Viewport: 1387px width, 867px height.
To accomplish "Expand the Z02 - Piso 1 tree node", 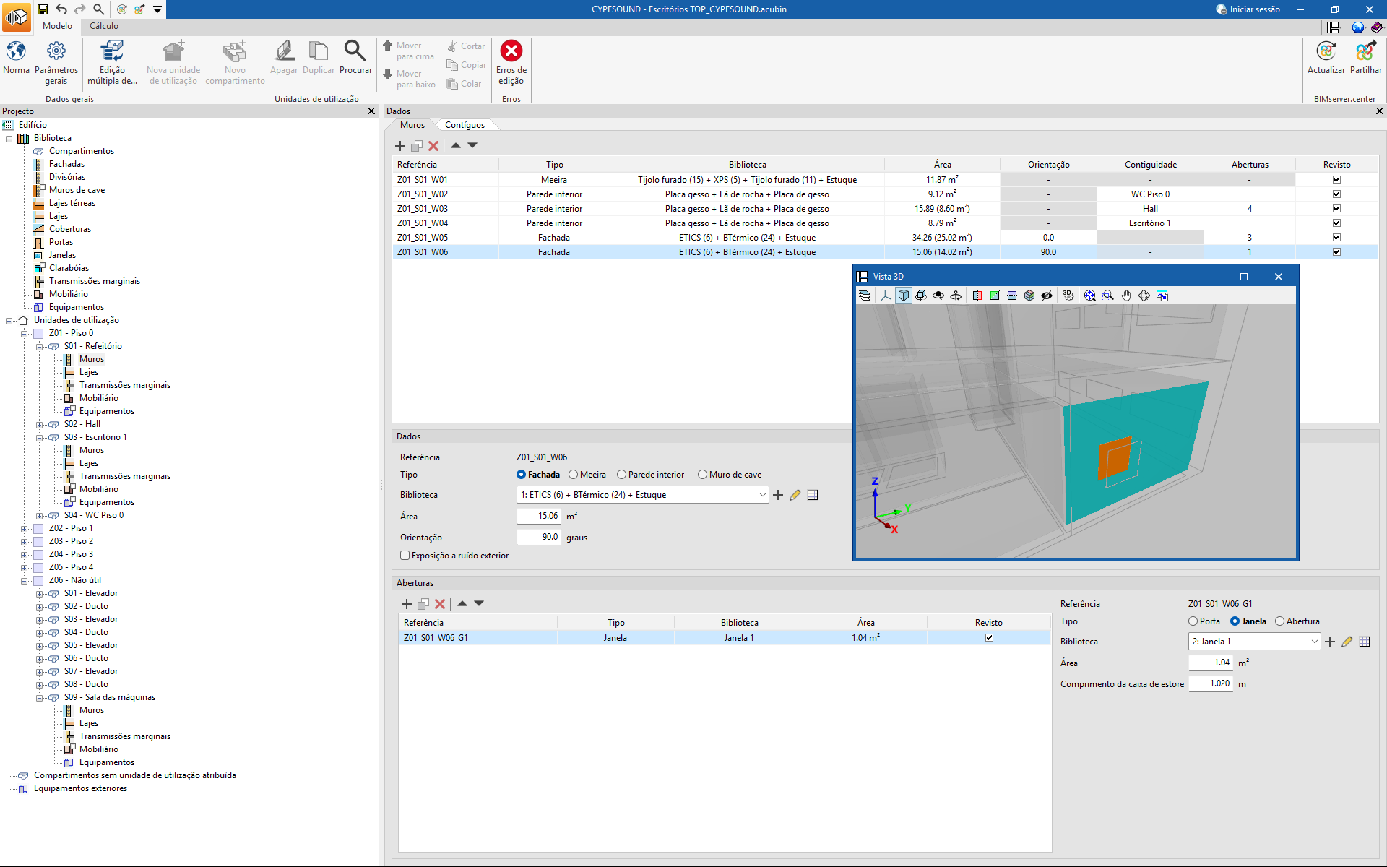I will tap(24, 529).
